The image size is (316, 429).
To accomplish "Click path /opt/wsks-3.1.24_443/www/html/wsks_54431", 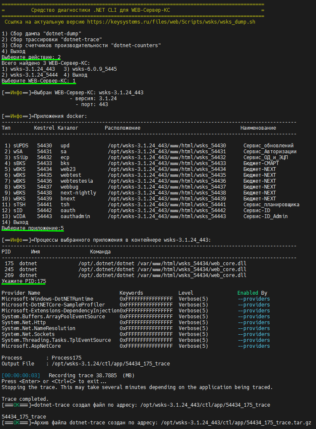I will point(167,152).
